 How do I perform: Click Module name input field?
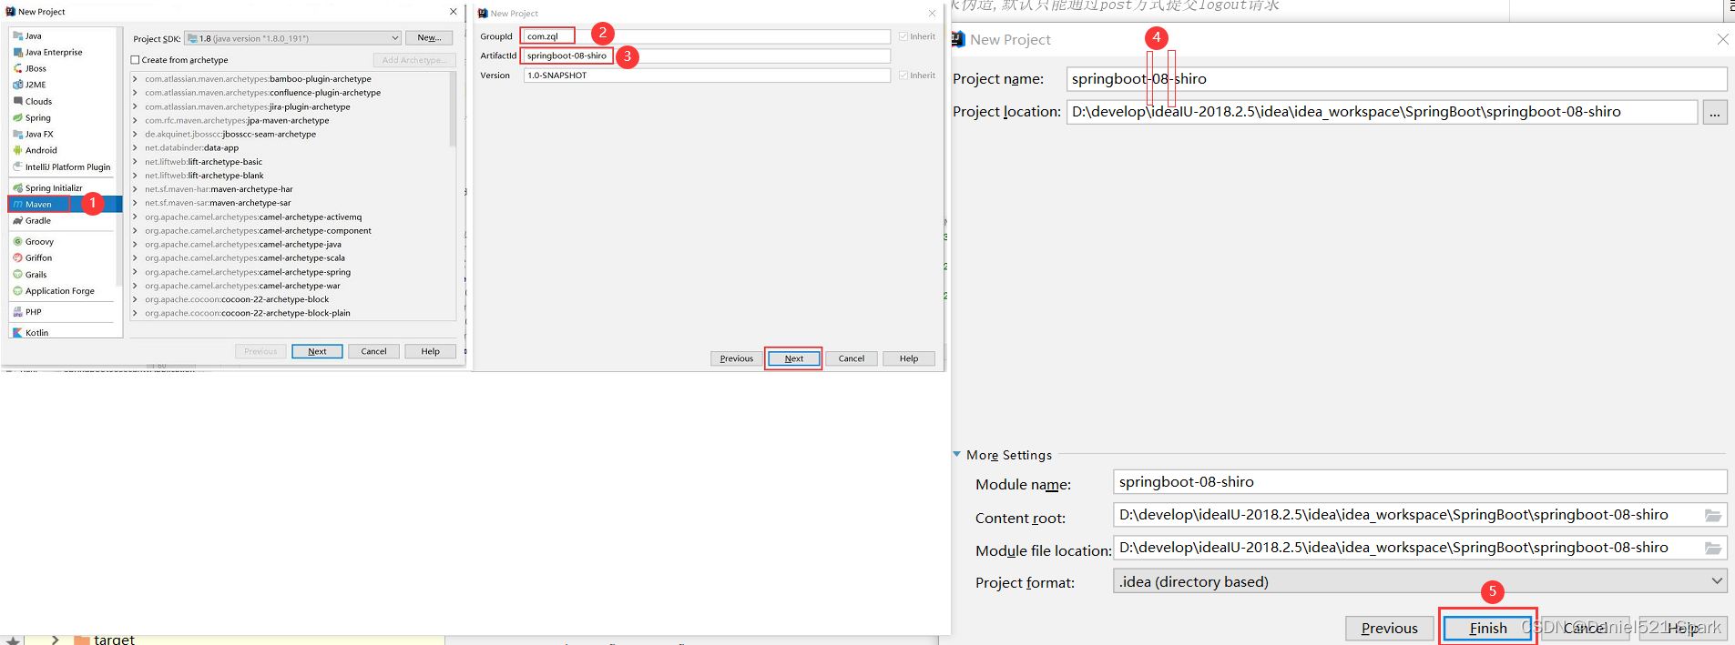1420,482
